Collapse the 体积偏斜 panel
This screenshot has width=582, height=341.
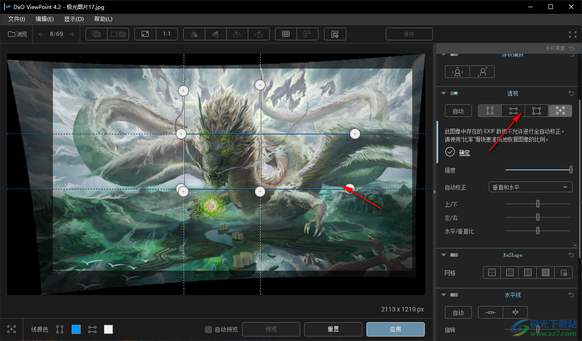(x=444, y=55)
